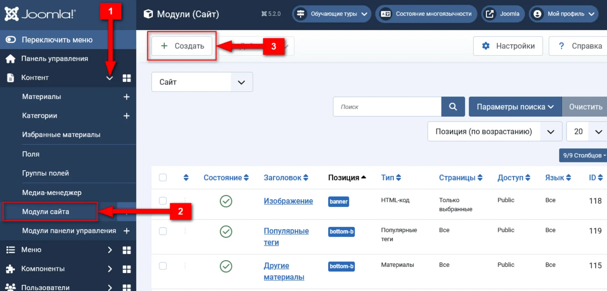This screenshot has width=607, height=291.
Task: Open the Сайт client dropdown
Action: [x=202, y=82]
